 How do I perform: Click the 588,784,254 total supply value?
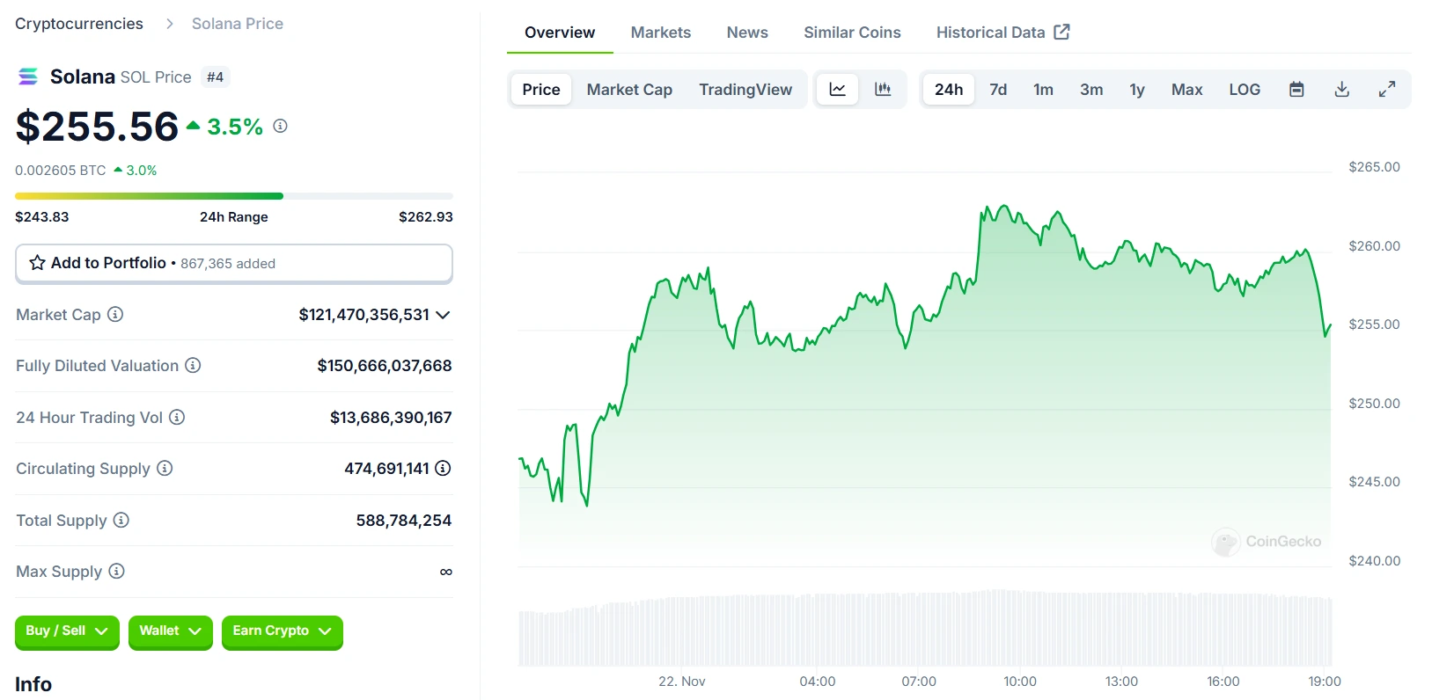point(404,520)
